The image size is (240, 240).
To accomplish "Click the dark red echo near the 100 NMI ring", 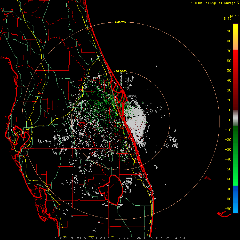I will (x=207, y=178).
